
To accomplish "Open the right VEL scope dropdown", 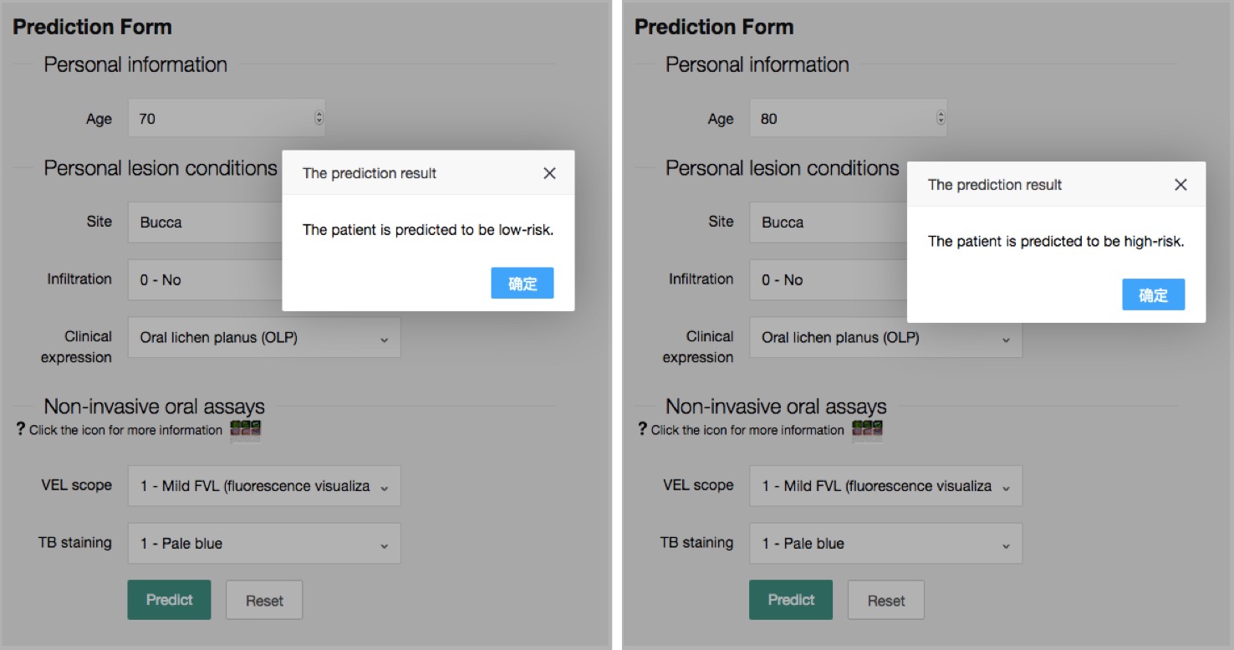I will tap(885, 486).
